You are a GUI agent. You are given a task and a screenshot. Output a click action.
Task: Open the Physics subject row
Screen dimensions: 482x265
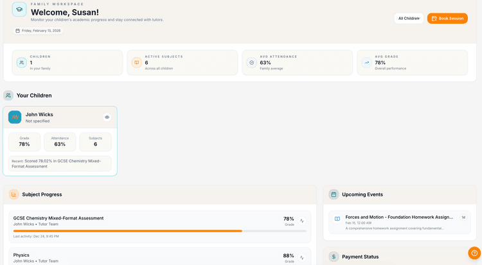coord(160,256)
